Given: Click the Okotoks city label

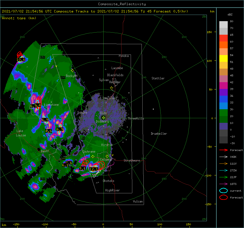Looking at the screenshot, I should point(108,181).
